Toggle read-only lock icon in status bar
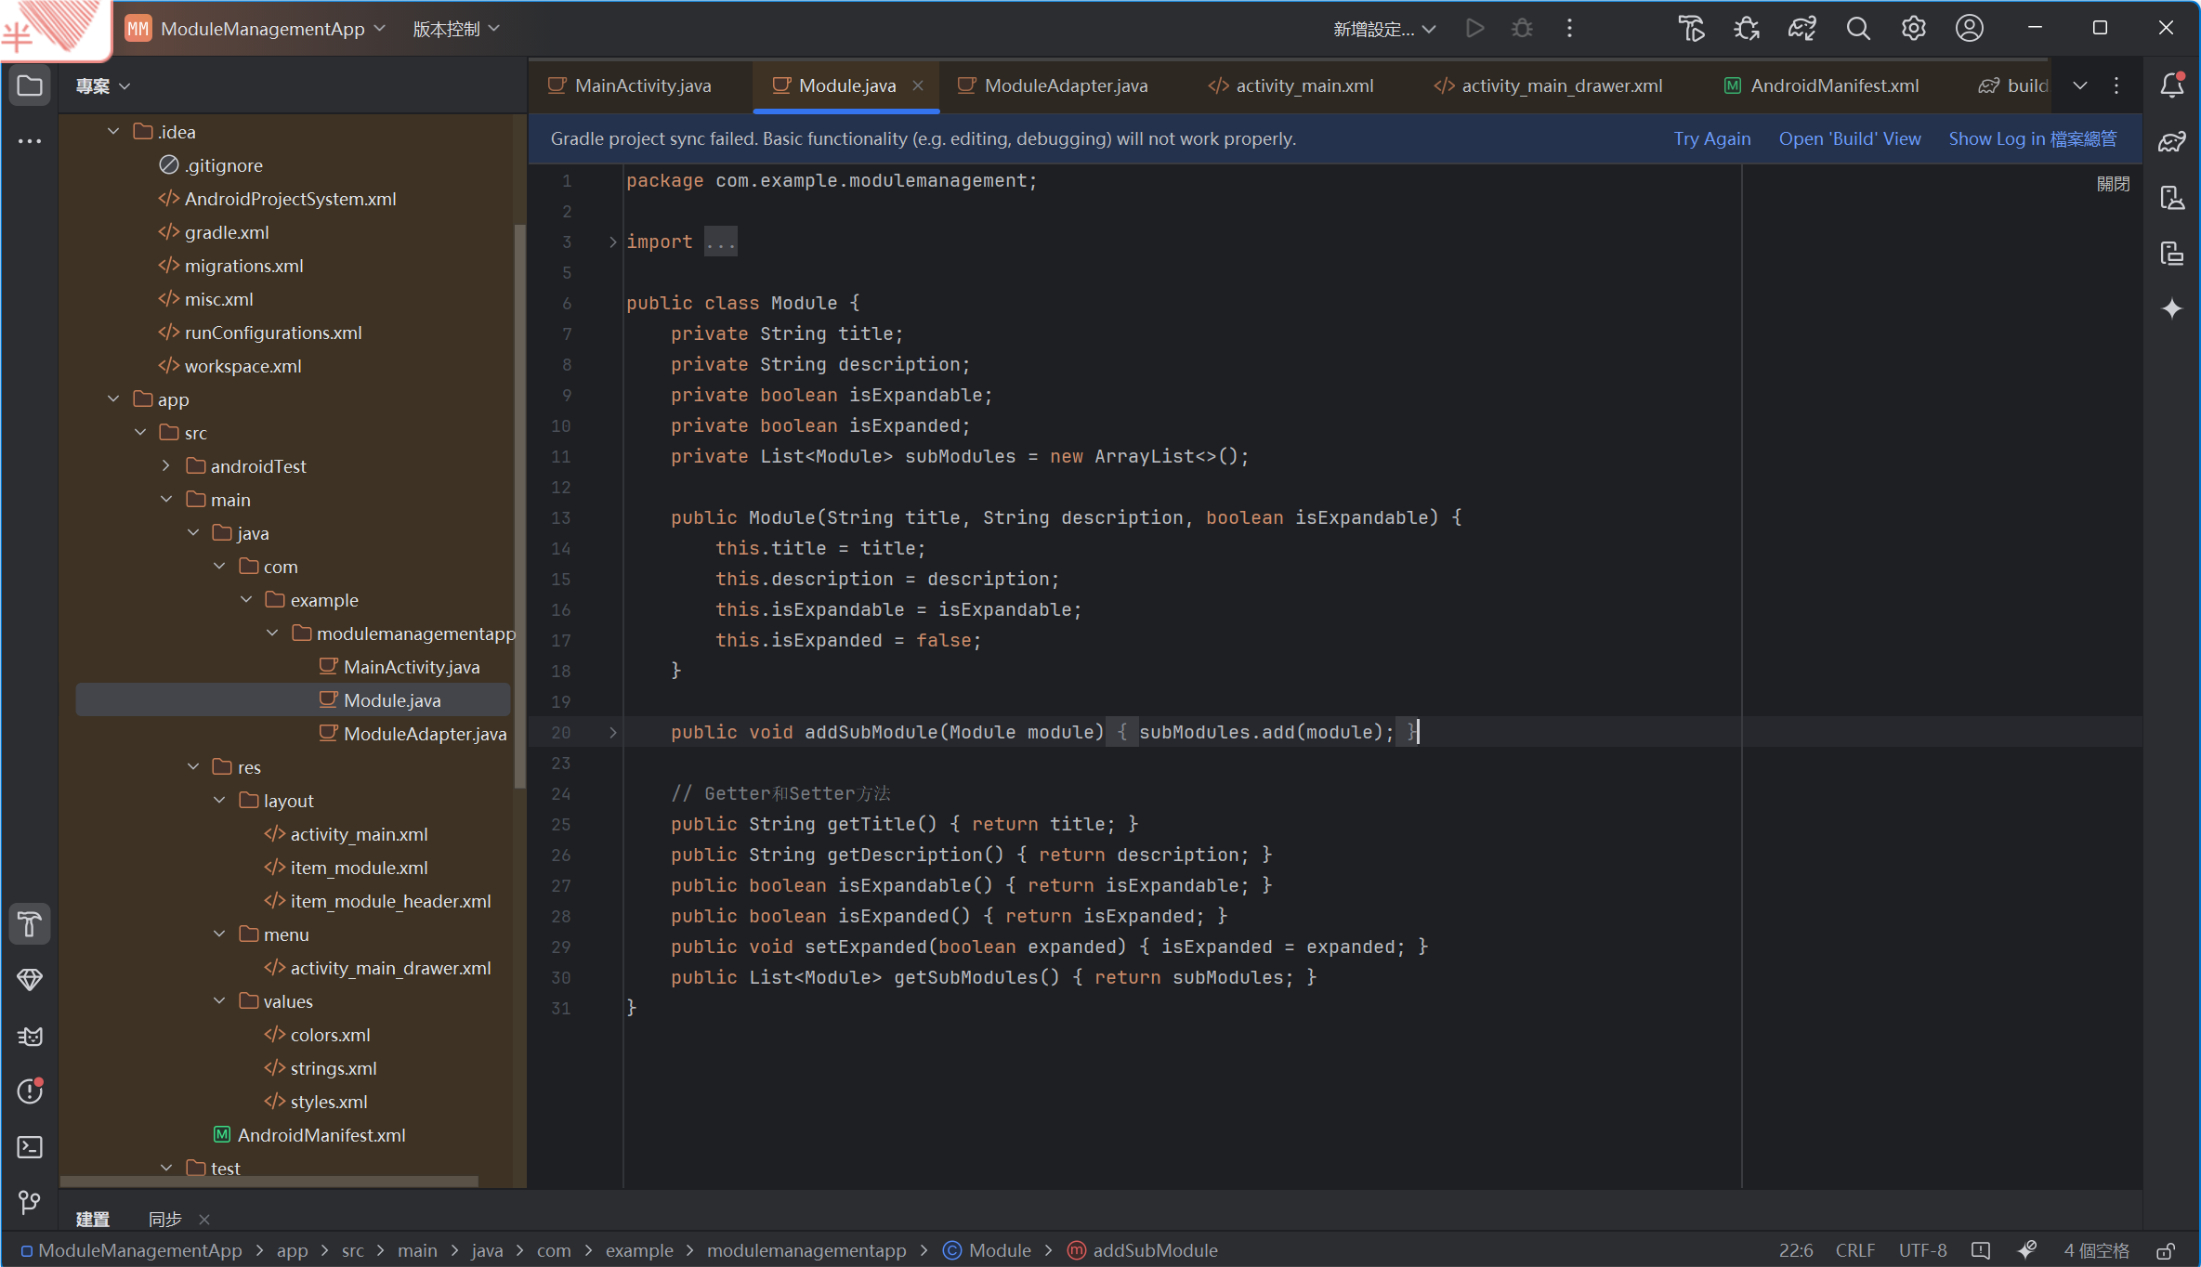Image resolution: width=2201 pixels, height=1267 pixels. (x=2166, y=1250)
